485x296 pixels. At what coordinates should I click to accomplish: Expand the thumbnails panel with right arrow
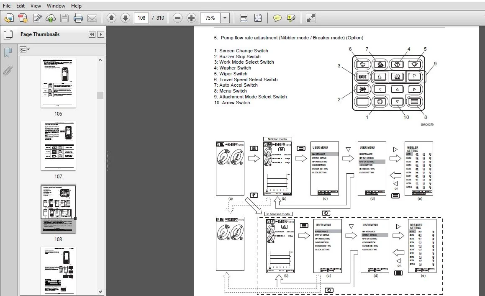click(100, 34)
